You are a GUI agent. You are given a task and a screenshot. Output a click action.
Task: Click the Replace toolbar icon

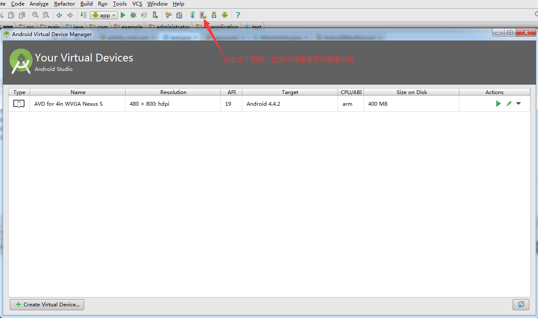46,15
